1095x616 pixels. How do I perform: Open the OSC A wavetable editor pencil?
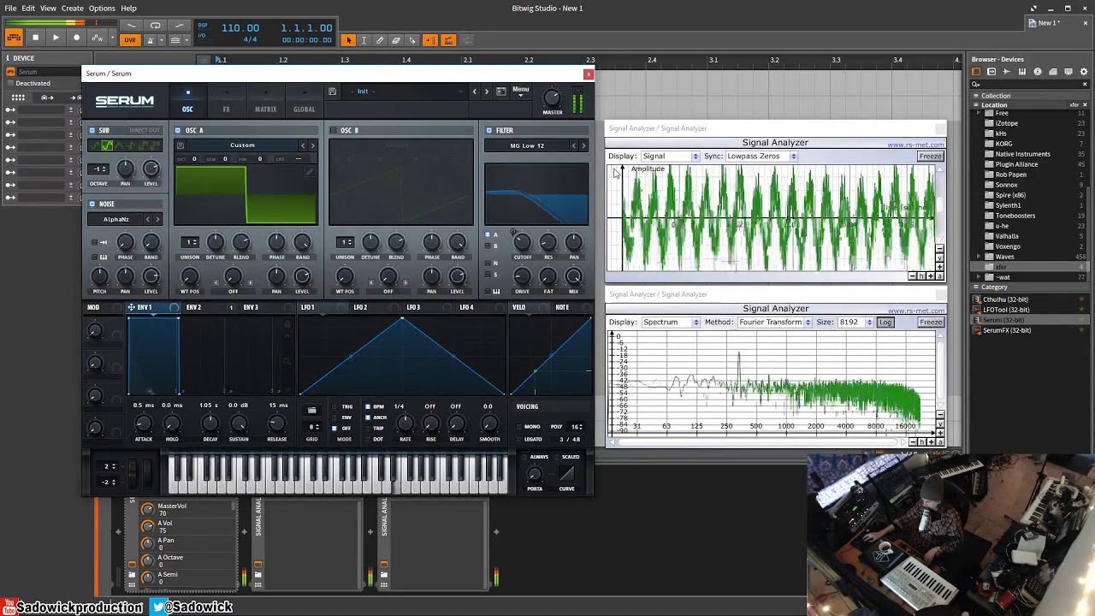click(x=309, y=172)
